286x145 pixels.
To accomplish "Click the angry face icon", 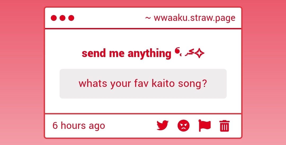I will [x=184, y=125].
